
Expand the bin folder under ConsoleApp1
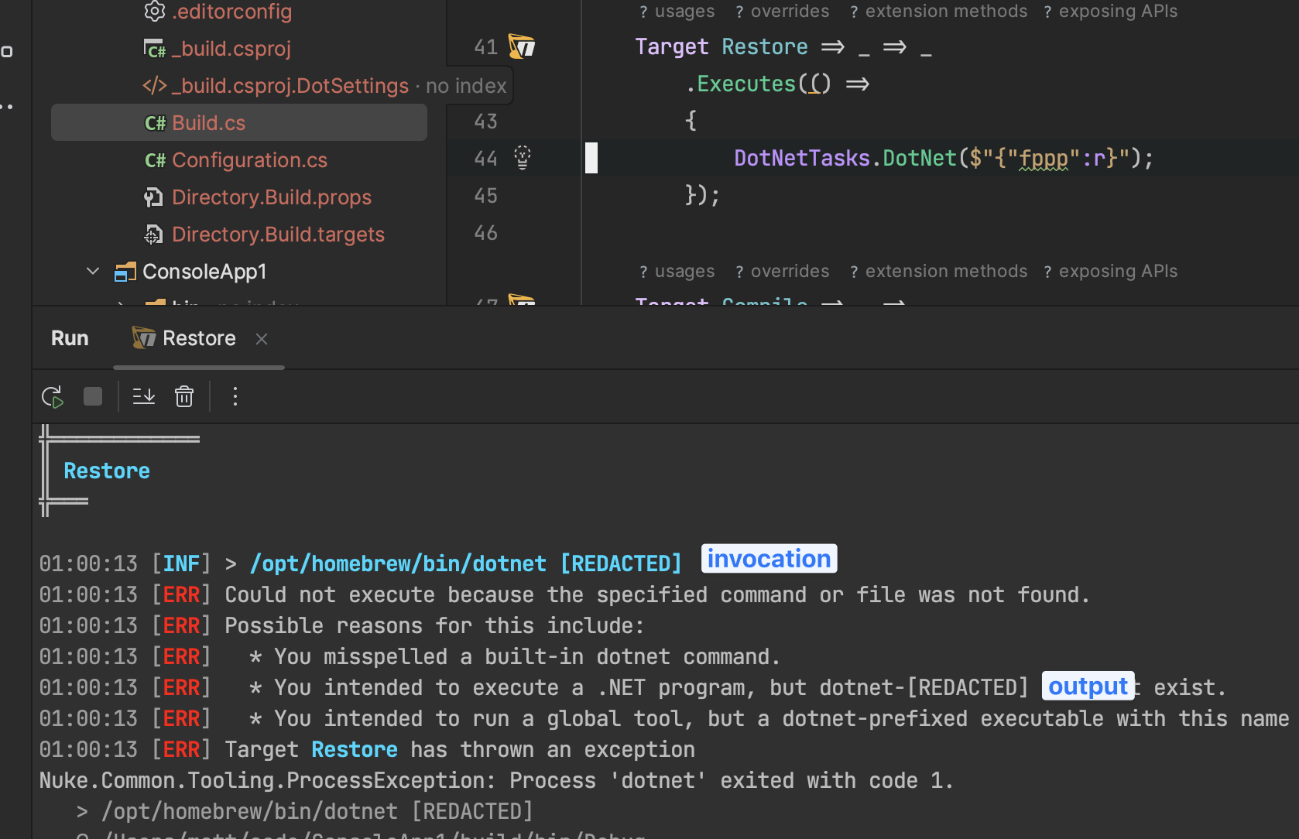click(120, 306)
